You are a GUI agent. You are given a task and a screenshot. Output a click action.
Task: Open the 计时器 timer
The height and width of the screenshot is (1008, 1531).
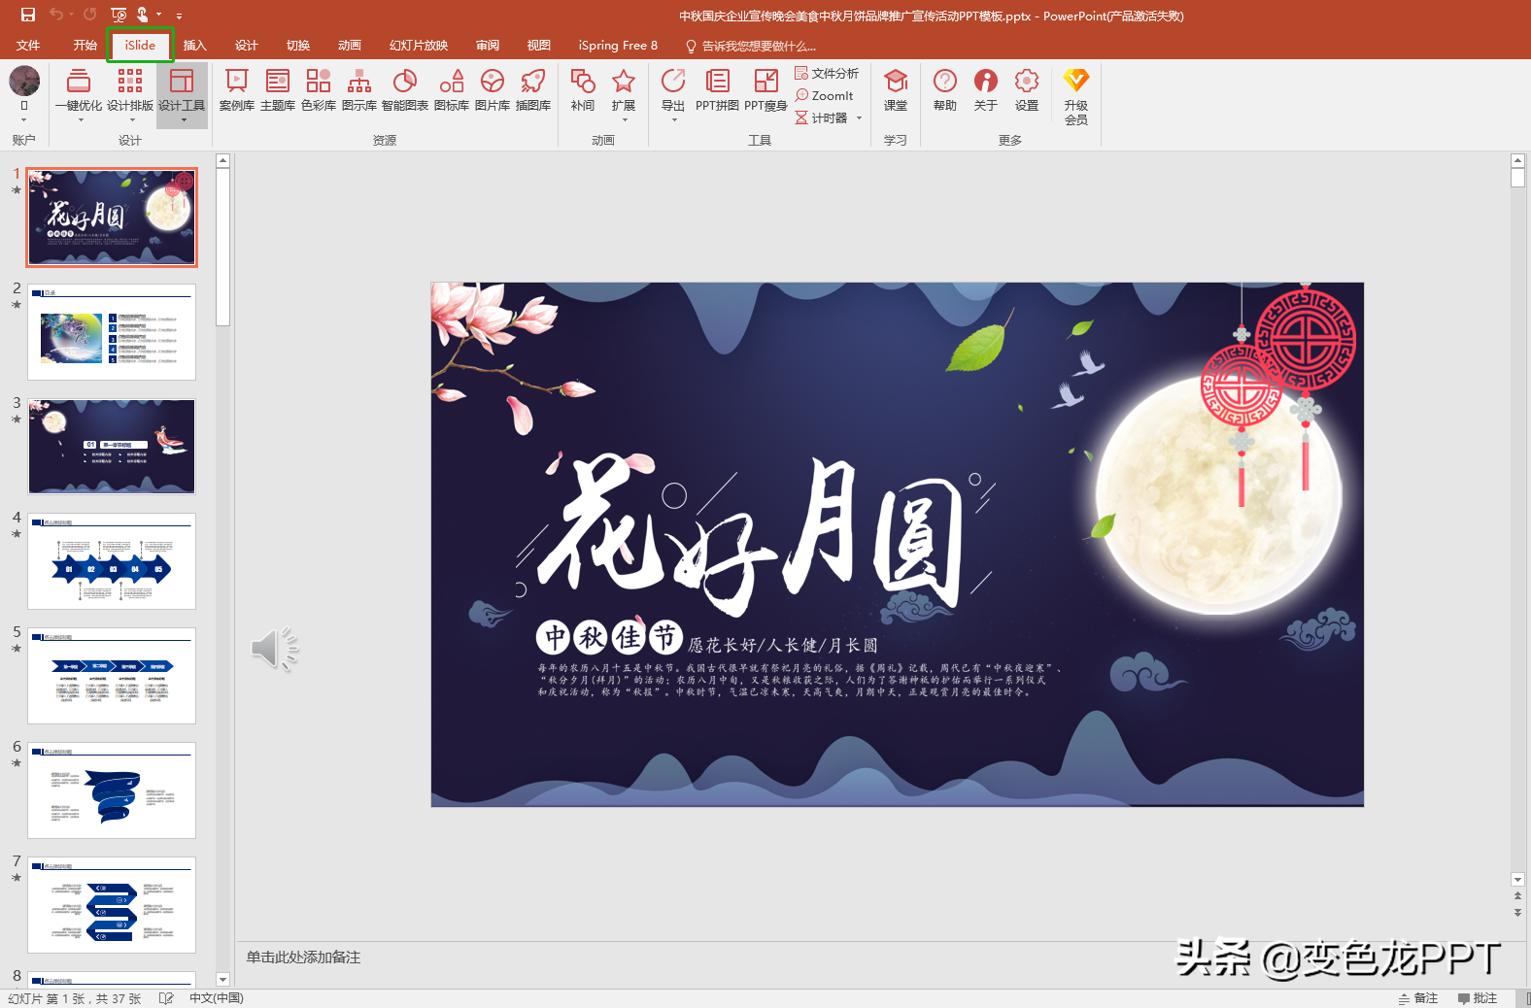(821, 118)
